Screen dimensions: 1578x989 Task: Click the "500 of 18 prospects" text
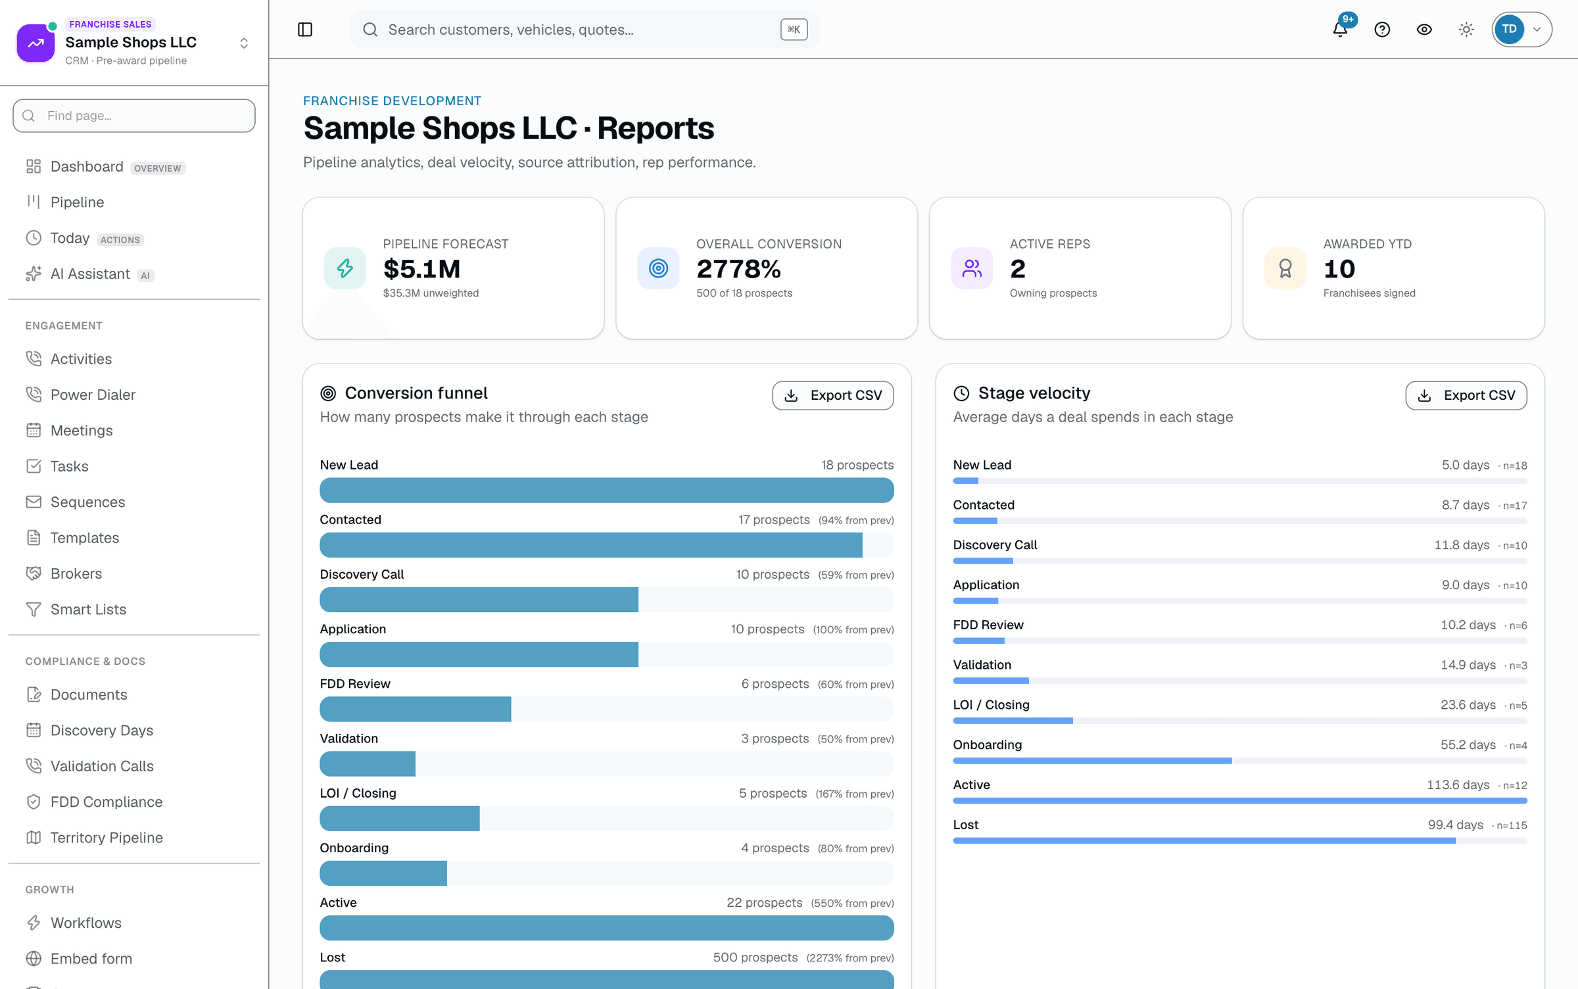pos(744,293)
